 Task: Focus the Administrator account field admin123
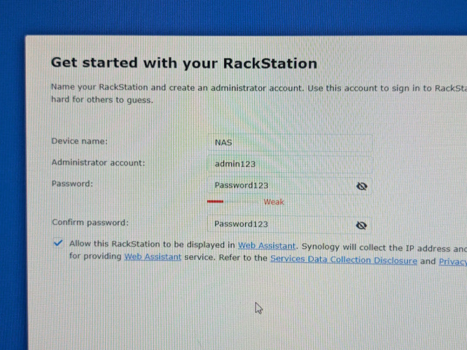tap(290, 164)
